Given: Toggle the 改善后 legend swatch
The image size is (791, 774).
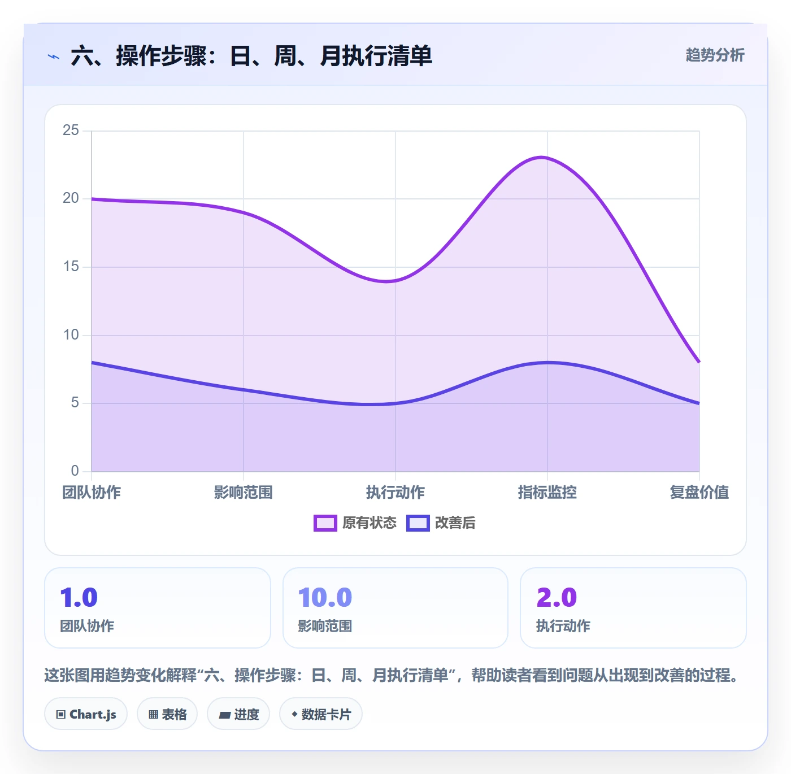Looking at the screenshot, I should tap(418, 523).
